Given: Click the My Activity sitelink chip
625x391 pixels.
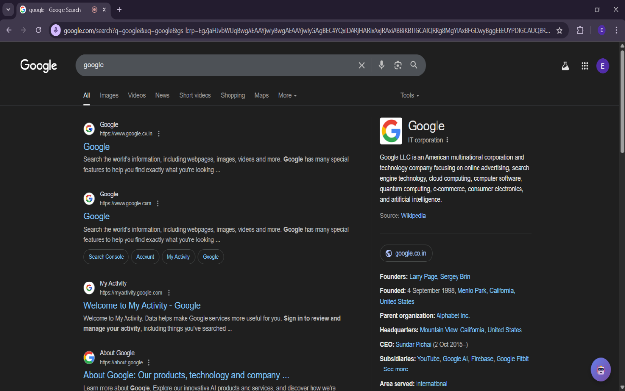Looking at the screenshot, I should tap(178, 257).
